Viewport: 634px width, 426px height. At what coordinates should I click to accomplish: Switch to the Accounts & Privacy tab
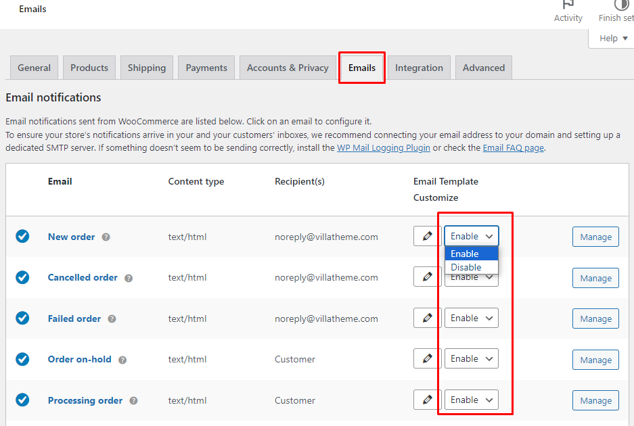(x=288, y=68)
